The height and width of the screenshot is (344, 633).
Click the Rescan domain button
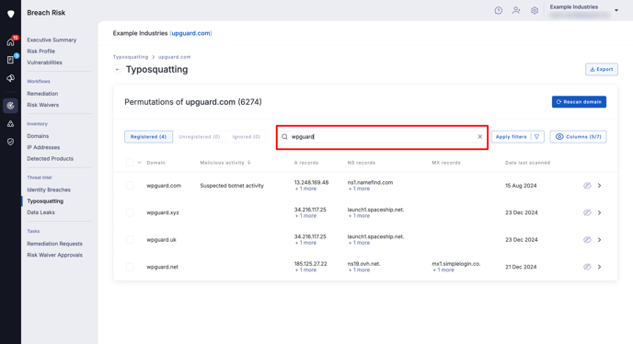coord(579,102)
